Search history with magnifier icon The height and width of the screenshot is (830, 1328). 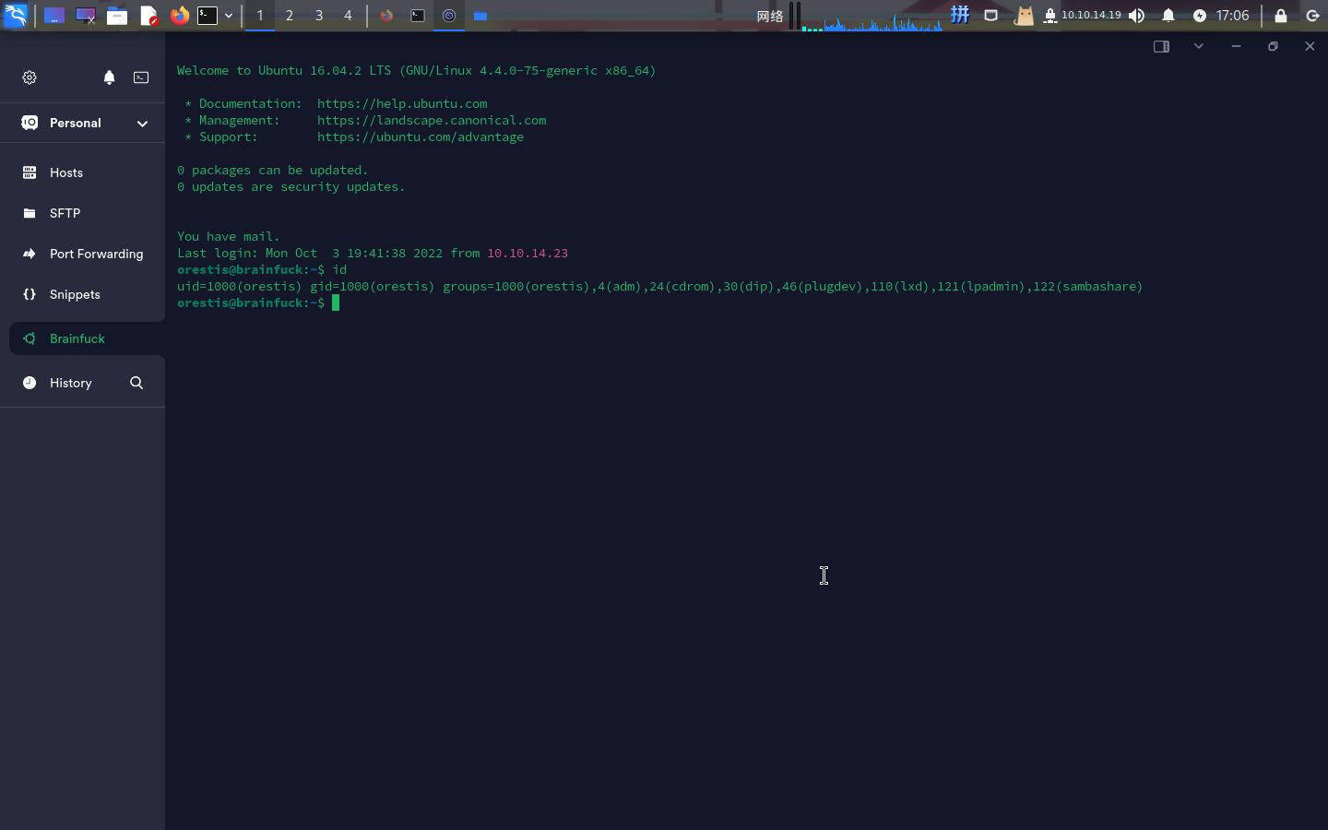[x=136, y=383]
